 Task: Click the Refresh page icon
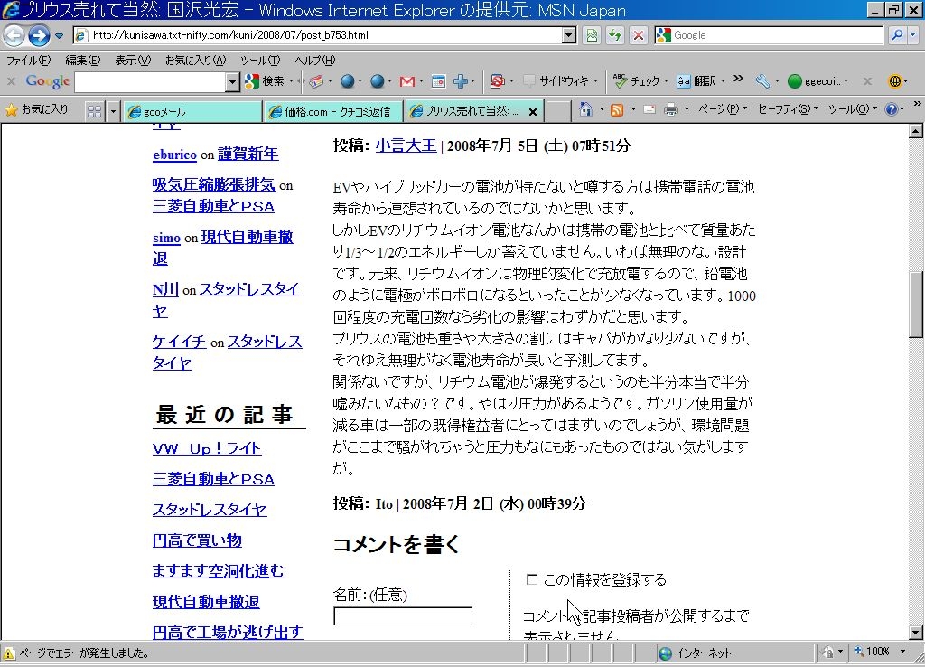[x=615, y=35]
